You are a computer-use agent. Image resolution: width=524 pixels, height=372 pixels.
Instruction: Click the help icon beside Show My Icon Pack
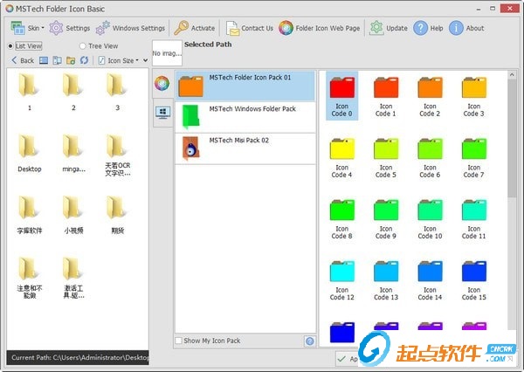pyautogui.click(x=310, y=341)
